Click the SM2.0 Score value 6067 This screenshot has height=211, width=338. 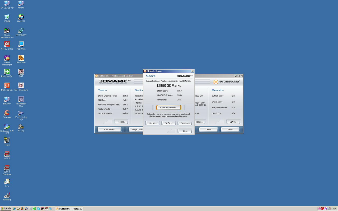click(x=180, y=91)
